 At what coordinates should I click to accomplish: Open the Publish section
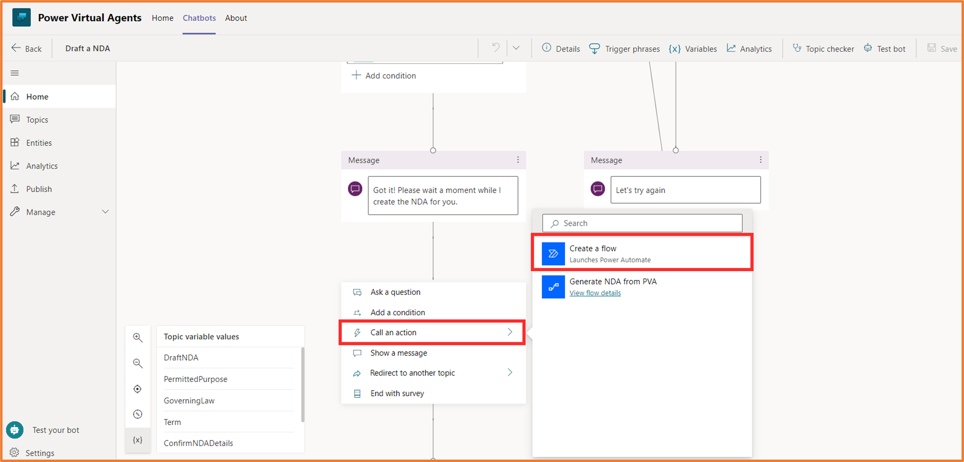coord(39,188)
